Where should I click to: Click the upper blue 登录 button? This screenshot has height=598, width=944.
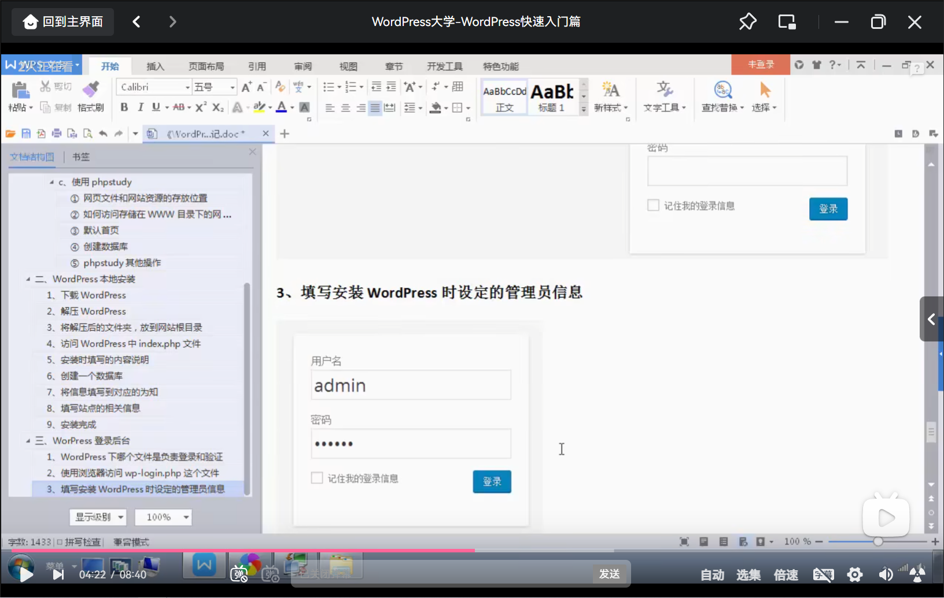(x=828, y=209)
